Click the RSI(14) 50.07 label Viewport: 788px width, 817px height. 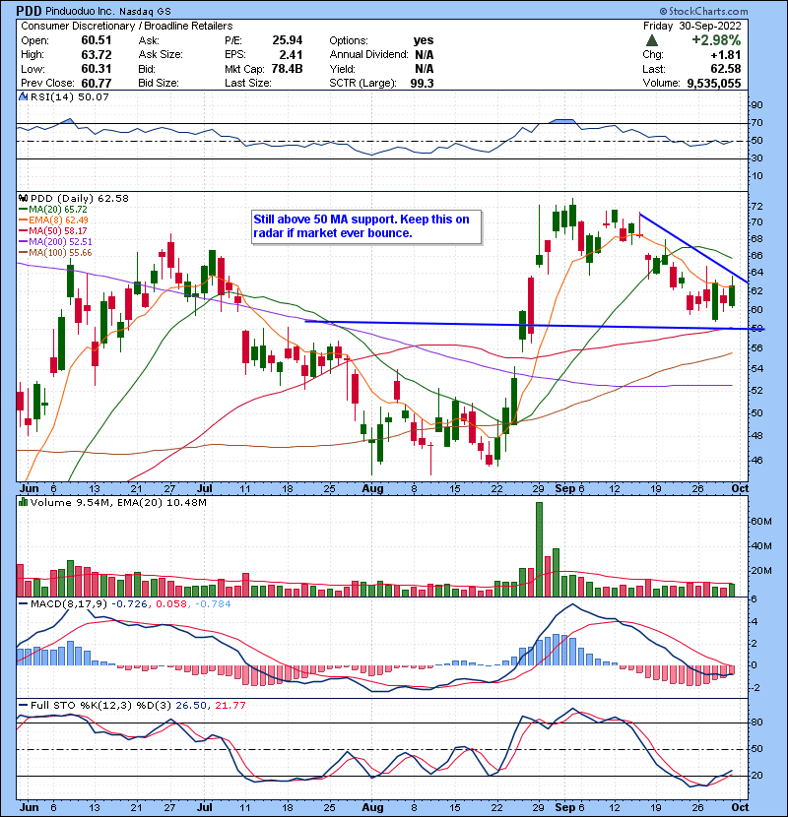click(x=69, y=96)
